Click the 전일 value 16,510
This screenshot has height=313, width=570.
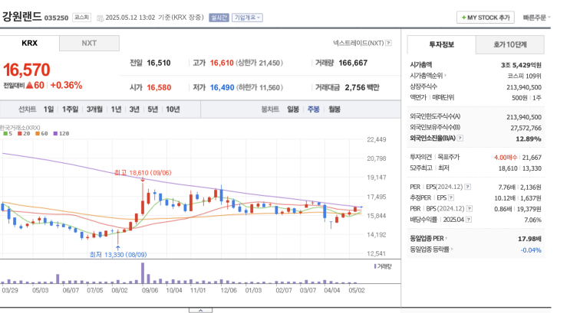coord(159,63)
